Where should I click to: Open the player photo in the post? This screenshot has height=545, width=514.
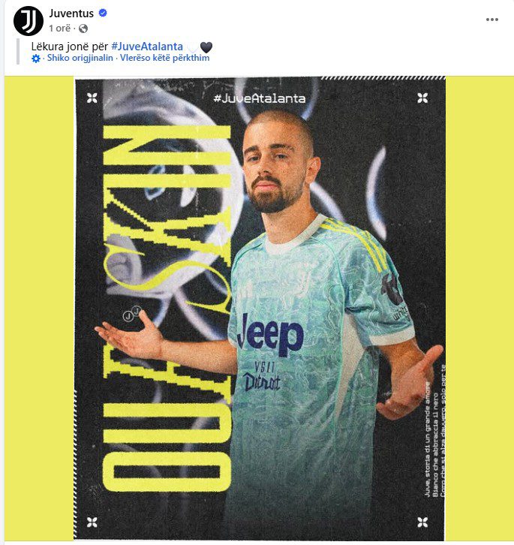click(x=260, y=309)
